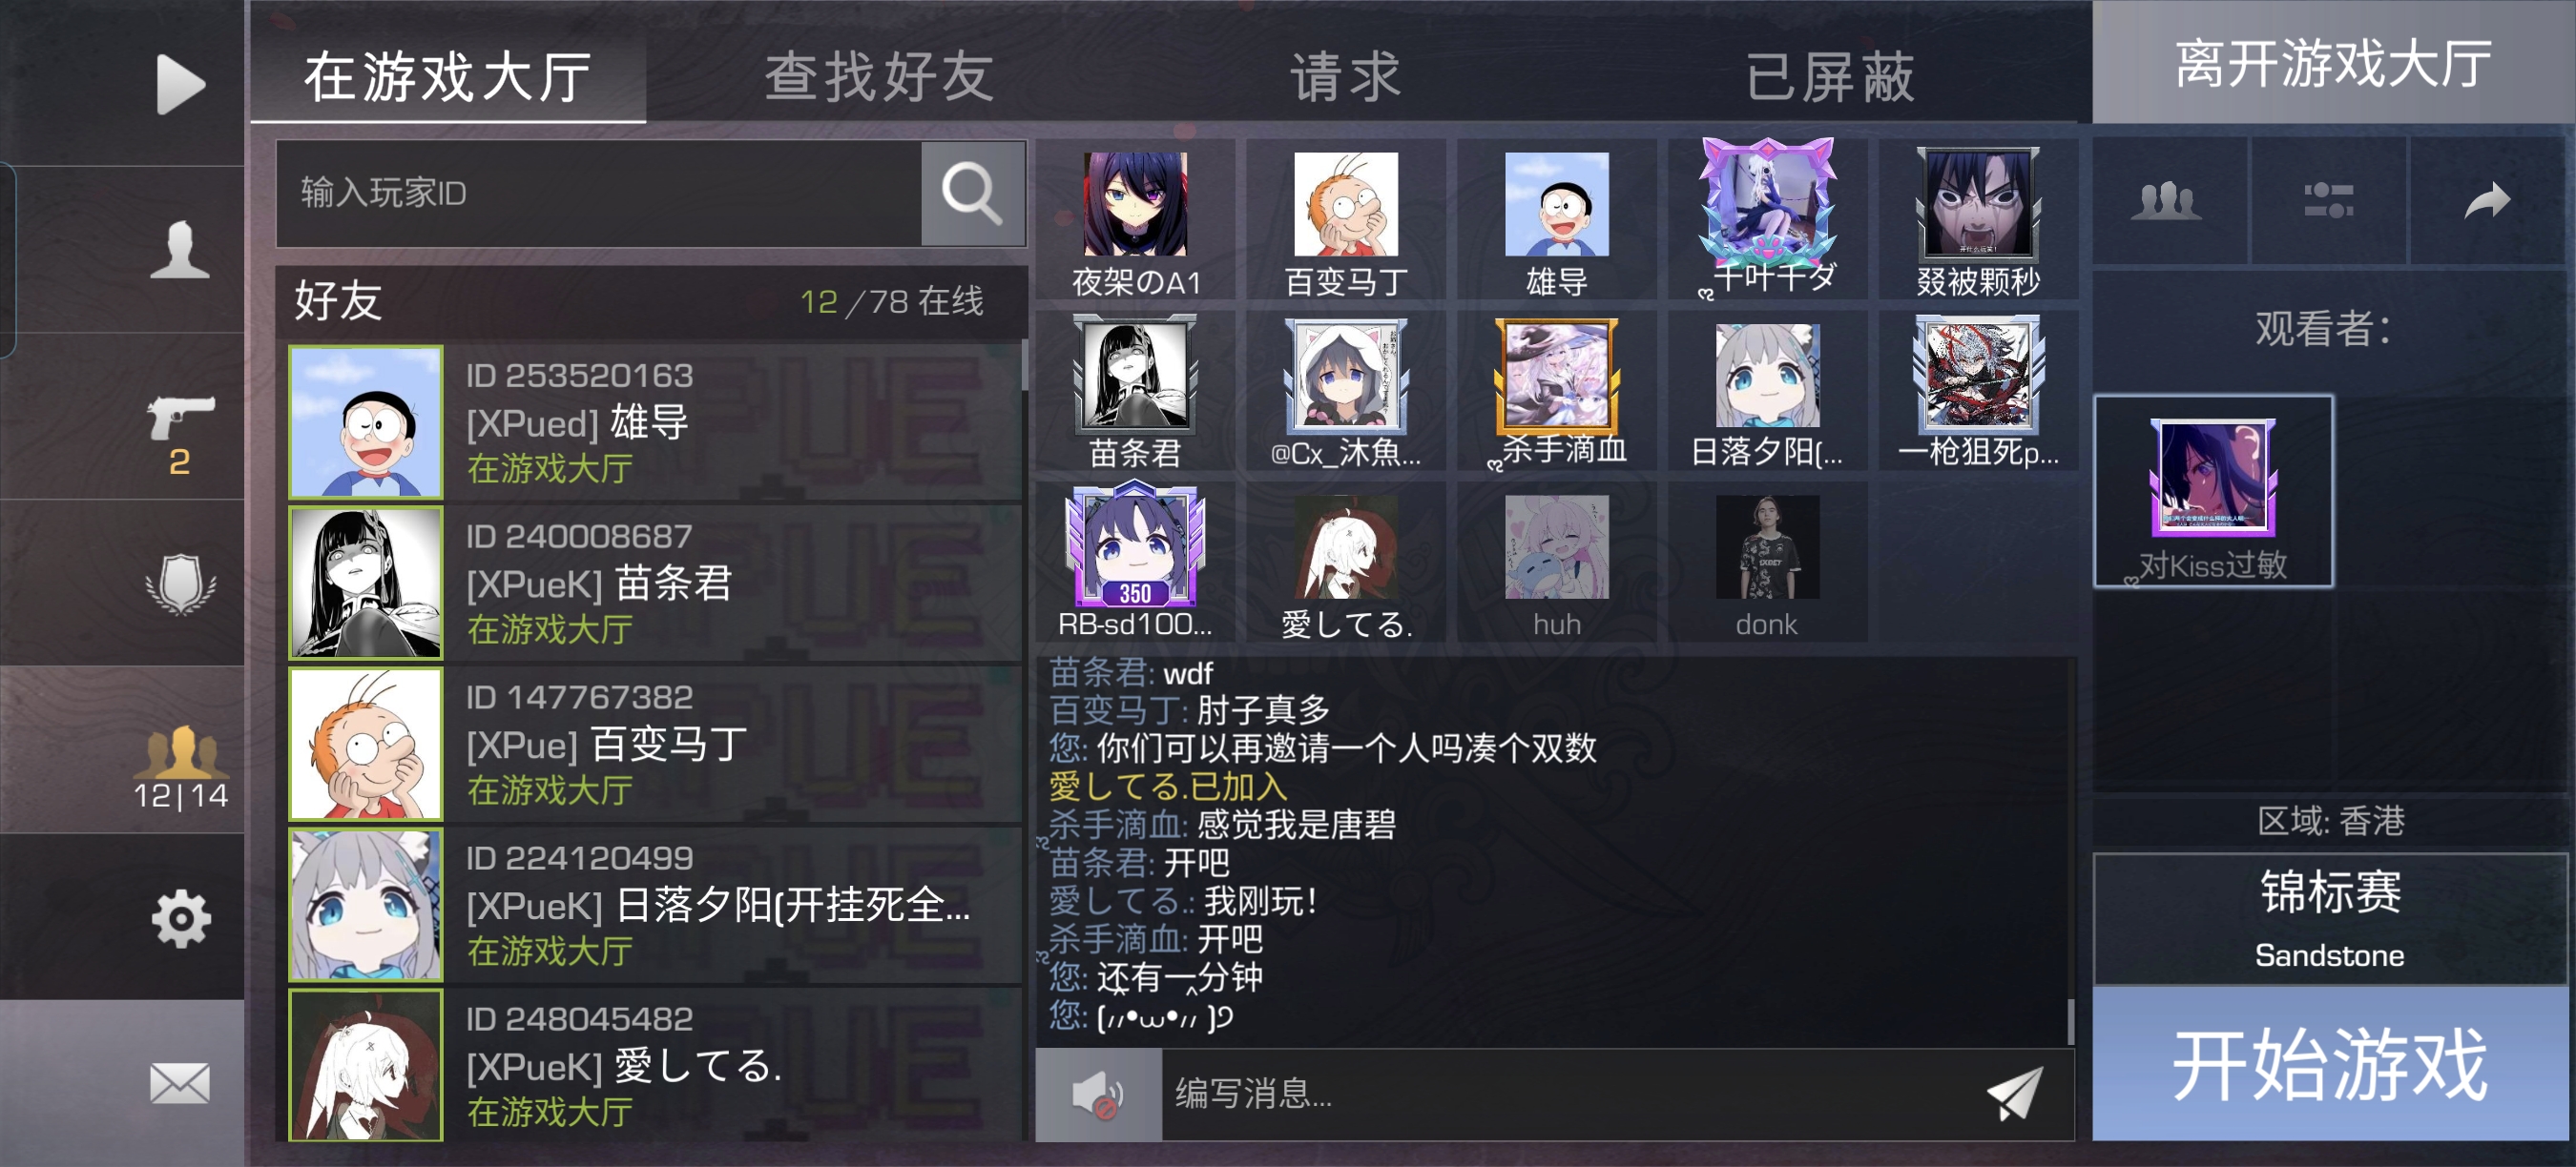Open the team players group icon
Image resolution: width=2576 pixels, height=1167 pixels.
2167,201
